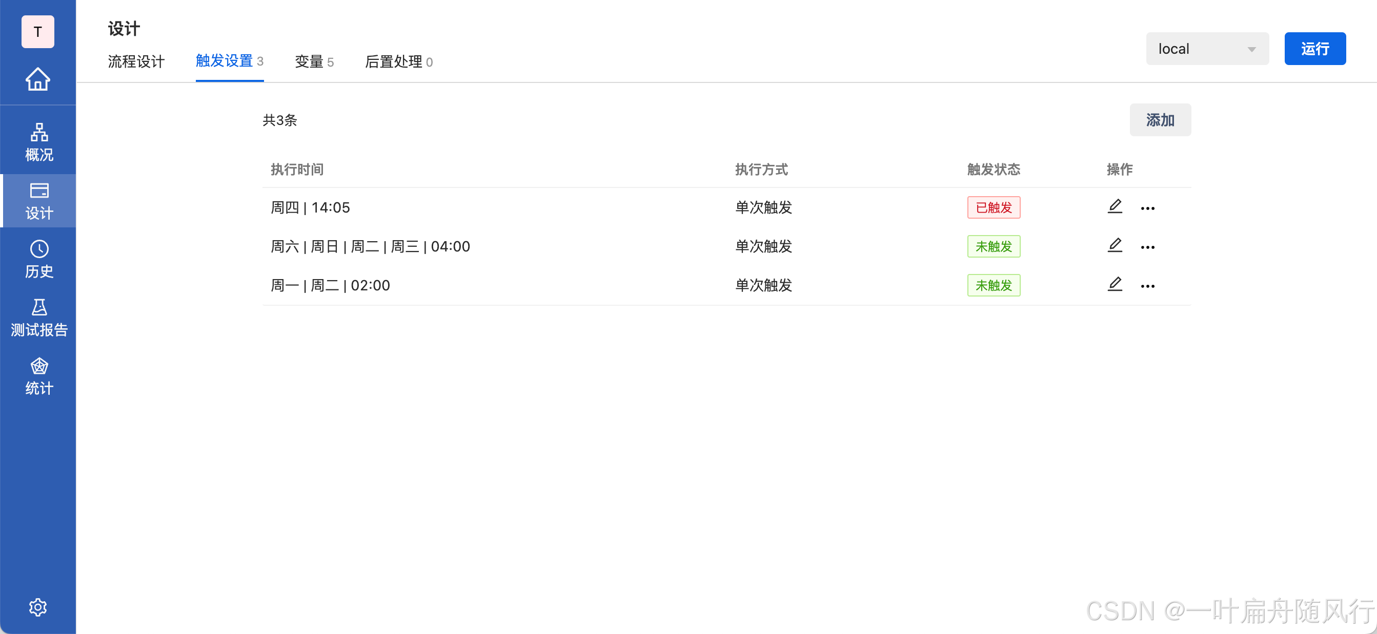Click the 触发状态 column header

point(994,170)
